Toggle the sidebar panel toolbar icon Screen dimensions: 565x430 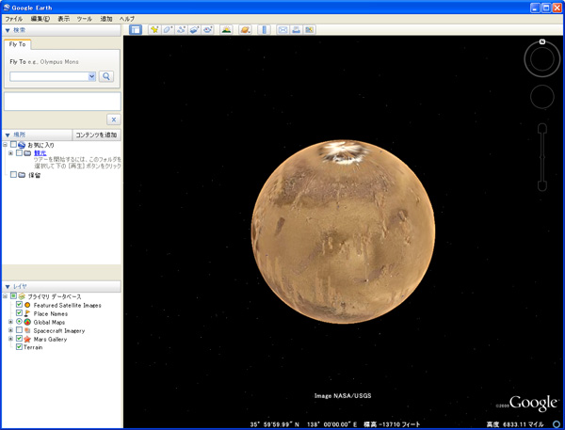136,30
